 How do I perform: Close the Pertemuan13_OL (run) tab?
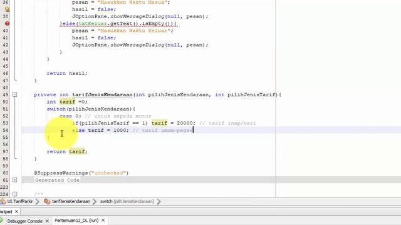point(103,220)
